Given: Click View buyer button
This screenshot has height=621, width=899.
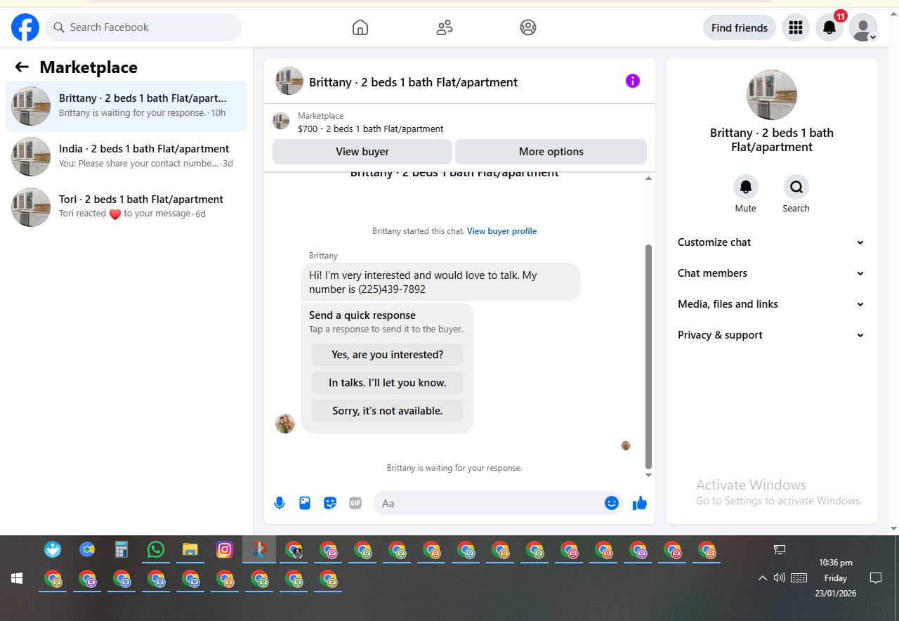Looking at the screenshot, I should tap(362, 152).
